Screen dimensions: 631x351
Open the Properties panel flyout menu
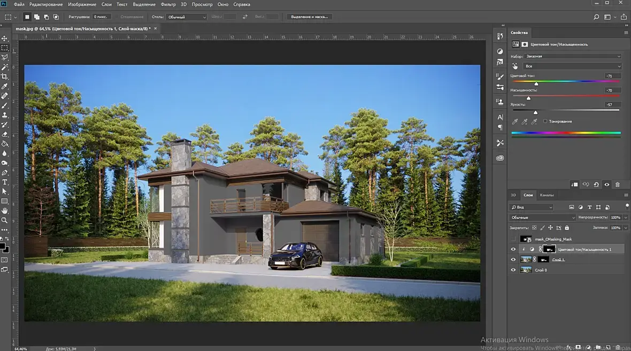(x=626, y=33)
